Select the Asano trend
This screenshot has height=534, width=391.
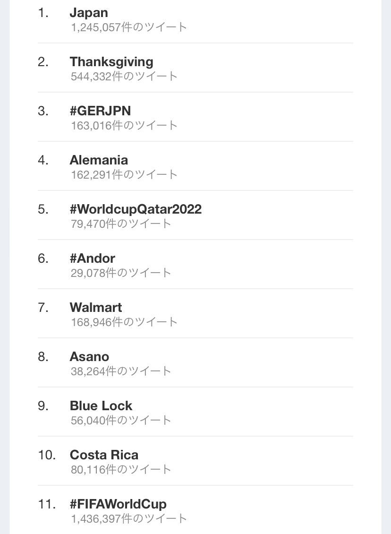click(x=89, y=357)
